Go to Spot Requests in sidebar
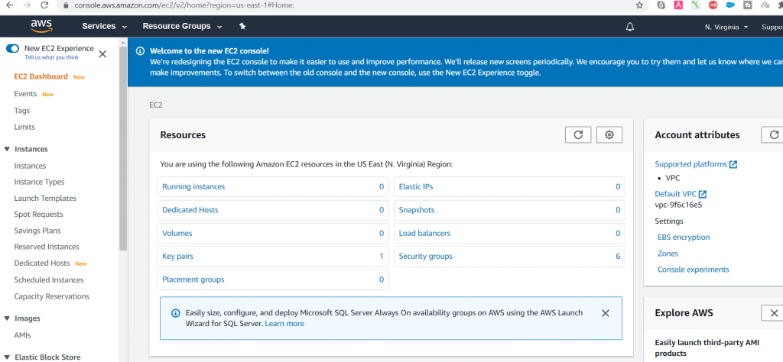The width and height of the screenshot is (783, 362). (38, 215)
